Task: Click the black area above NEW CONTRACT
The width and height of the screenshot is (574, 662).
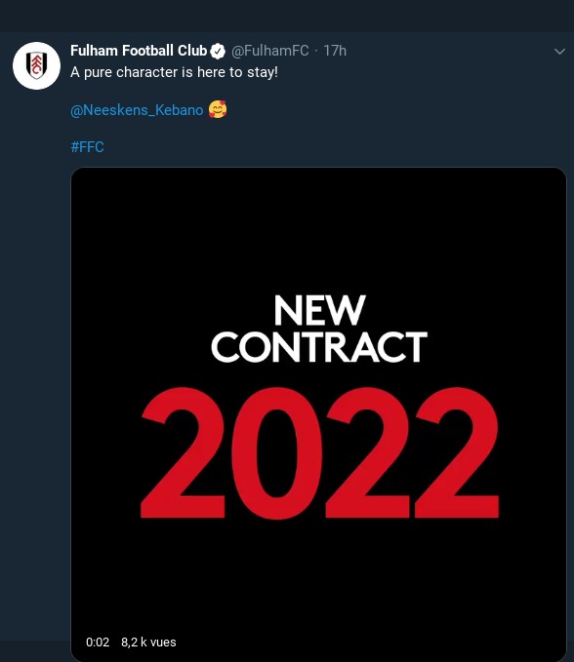Action: coord(318,230)
